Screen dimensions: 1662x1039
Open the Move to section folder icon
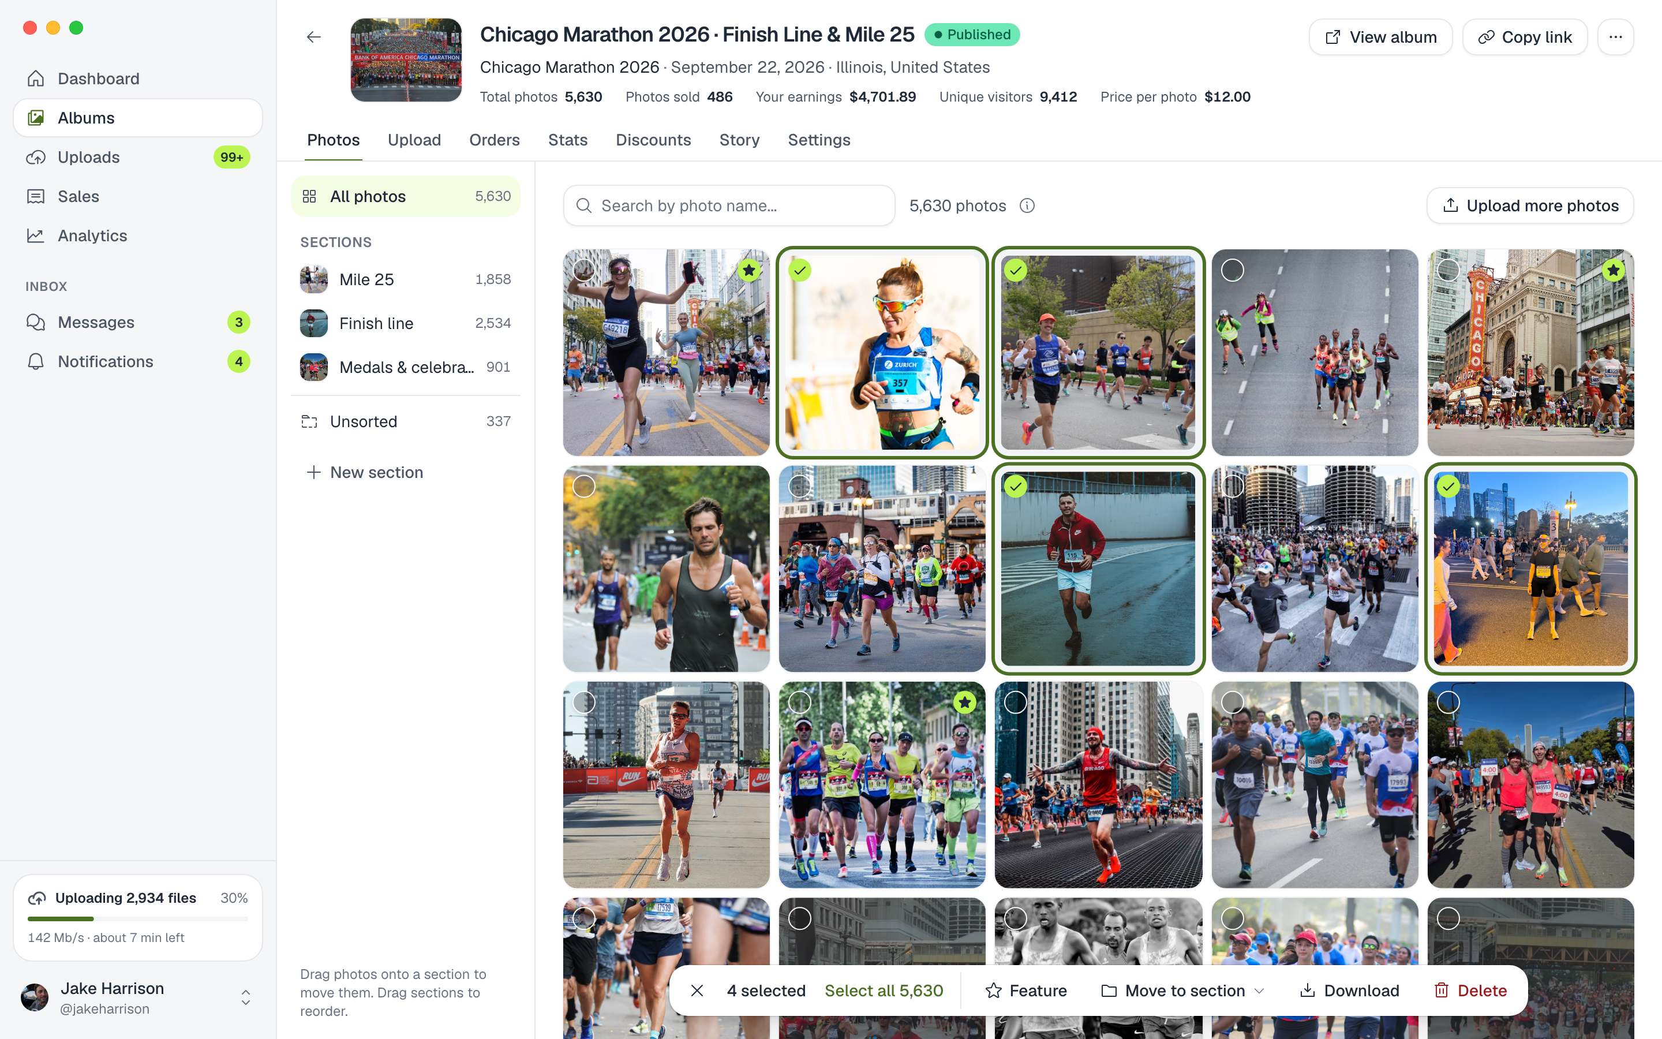1109,990
